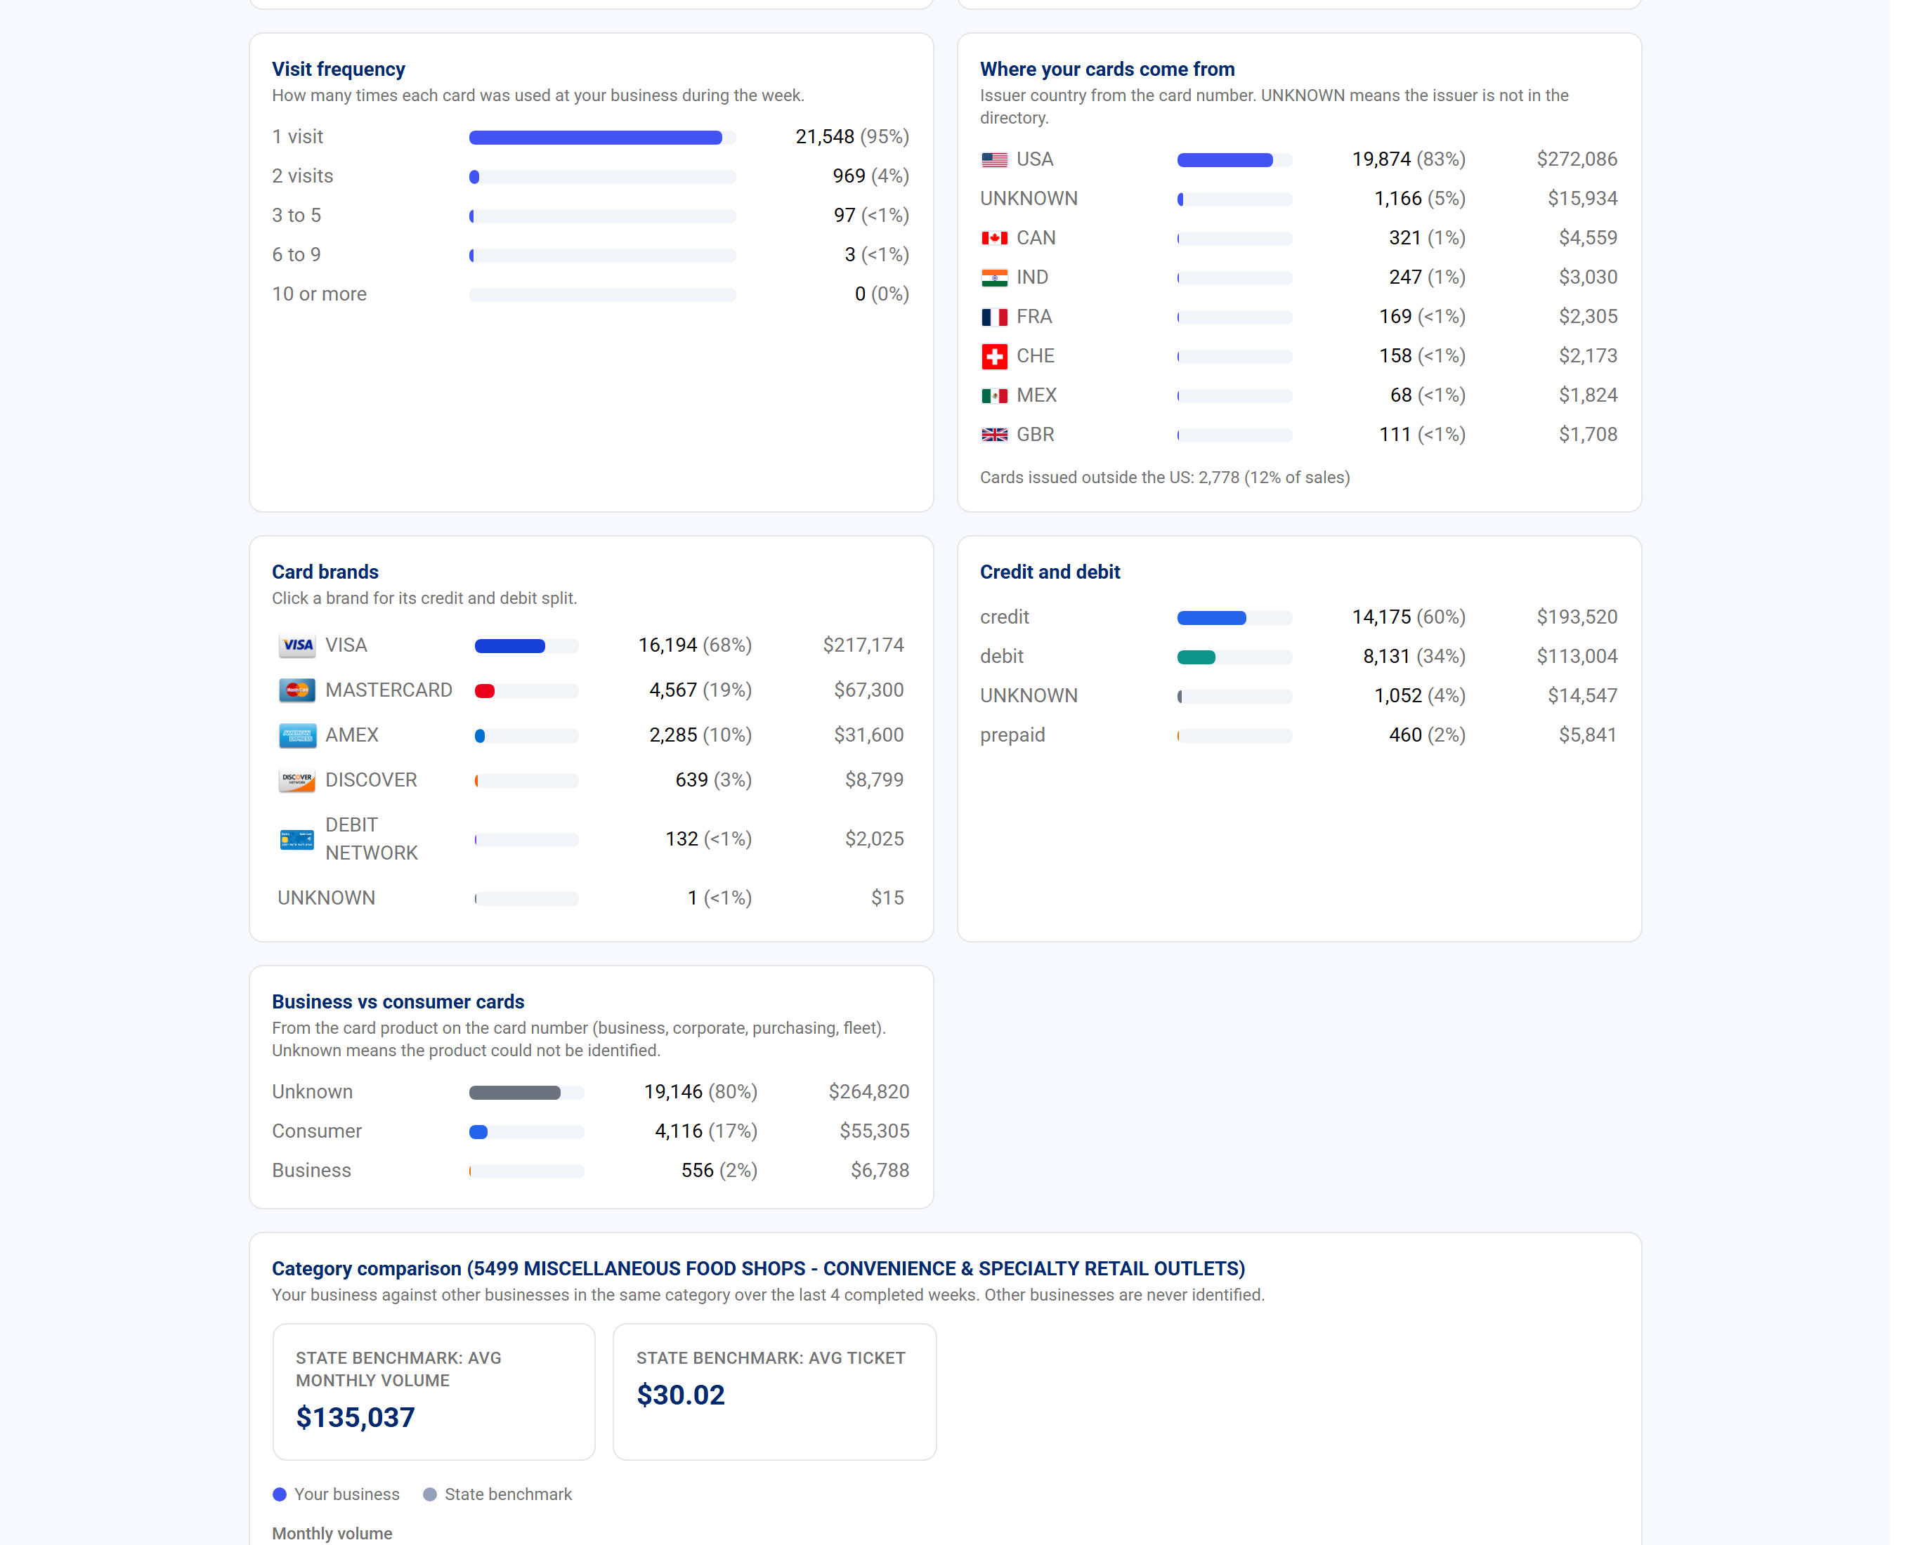Click the India flag icon
The height and width of the screenshot is (1545, 1911).
tap(994, 277)
